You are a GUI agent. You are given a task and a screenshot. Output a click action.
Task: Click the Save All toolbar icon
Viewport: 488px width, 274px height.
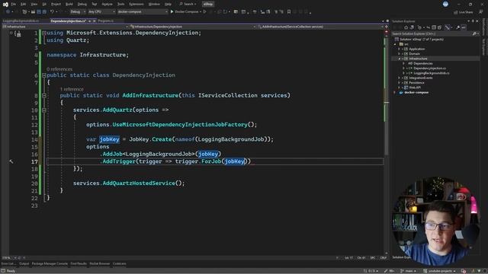point(44,12)
